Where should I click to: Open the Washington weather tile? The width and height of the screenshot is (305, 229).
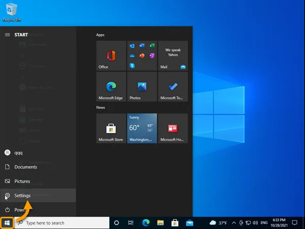coord(142,128)
